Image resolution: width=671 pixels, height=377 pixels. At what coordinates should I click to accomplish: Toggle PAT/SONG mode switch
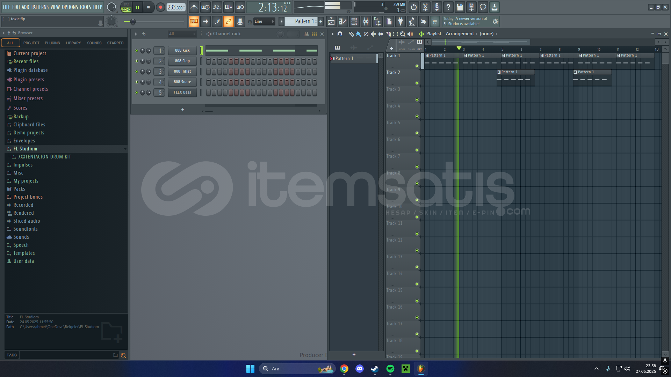126,7
